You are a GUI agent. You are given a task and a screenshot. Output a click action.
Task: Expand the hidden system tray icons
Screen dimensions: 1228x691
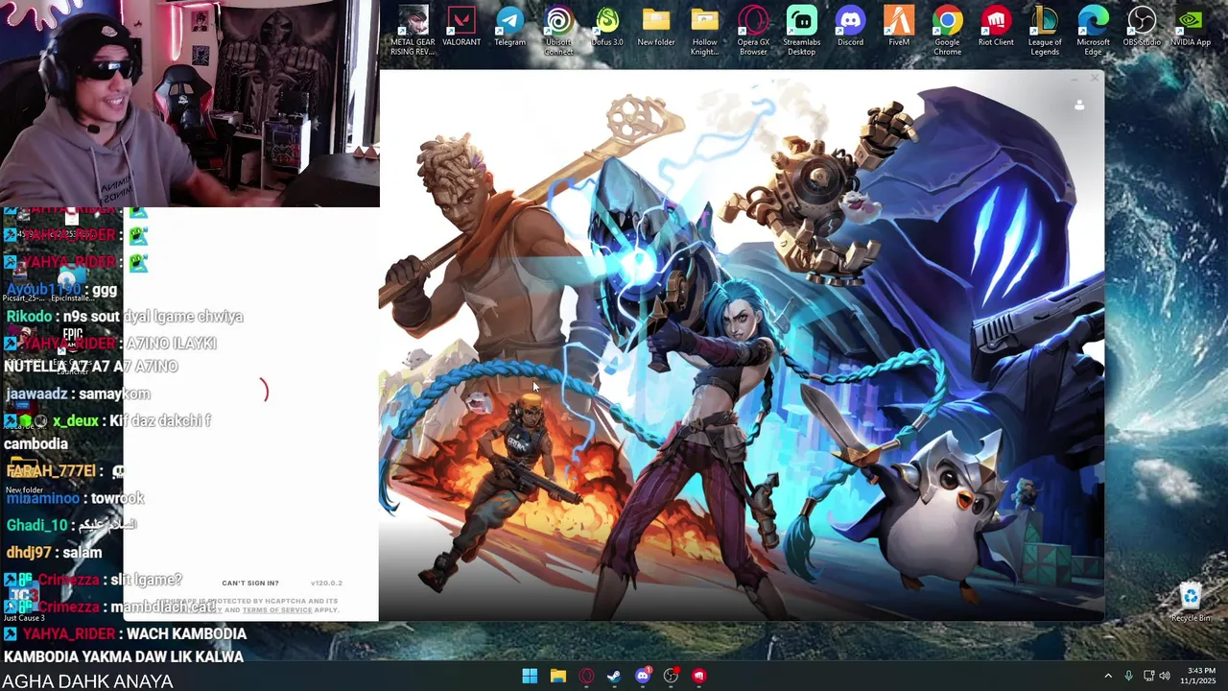pos(1108,676)
